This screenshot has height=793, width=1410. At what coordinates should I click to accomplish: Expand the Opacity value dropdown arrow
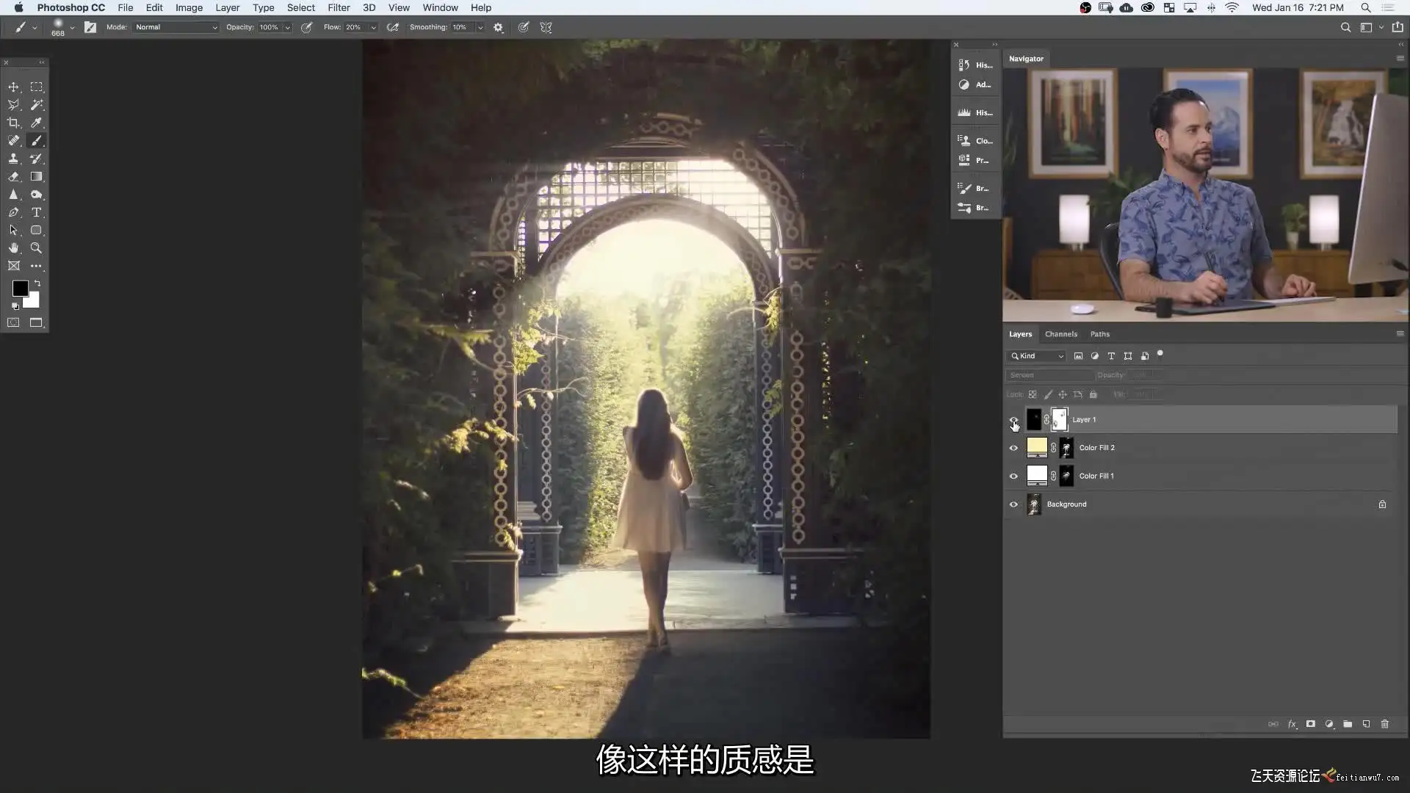[x=288, y=27]
